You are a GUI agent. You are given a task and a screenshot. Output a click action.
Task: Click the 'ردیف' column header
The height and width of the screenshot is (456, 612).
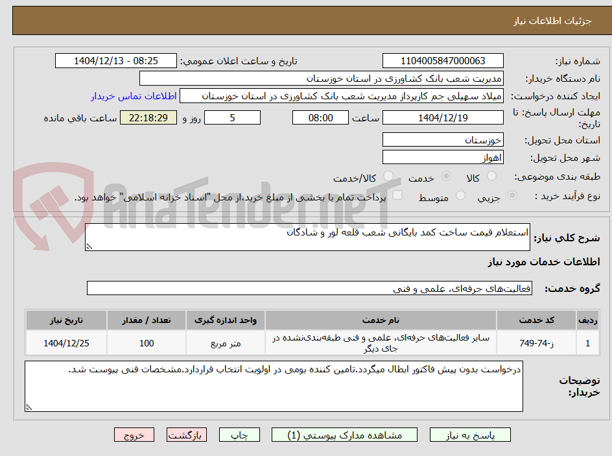point(588,320)
